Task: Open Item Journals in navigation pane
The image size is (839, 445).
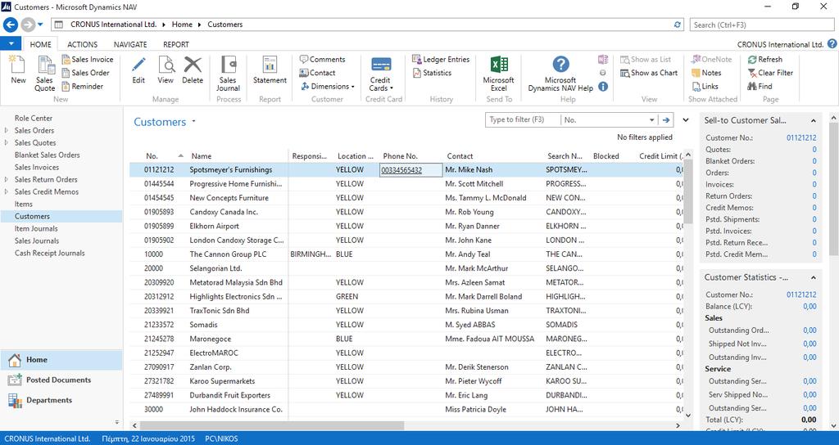Action: click(x=36, y=229)
